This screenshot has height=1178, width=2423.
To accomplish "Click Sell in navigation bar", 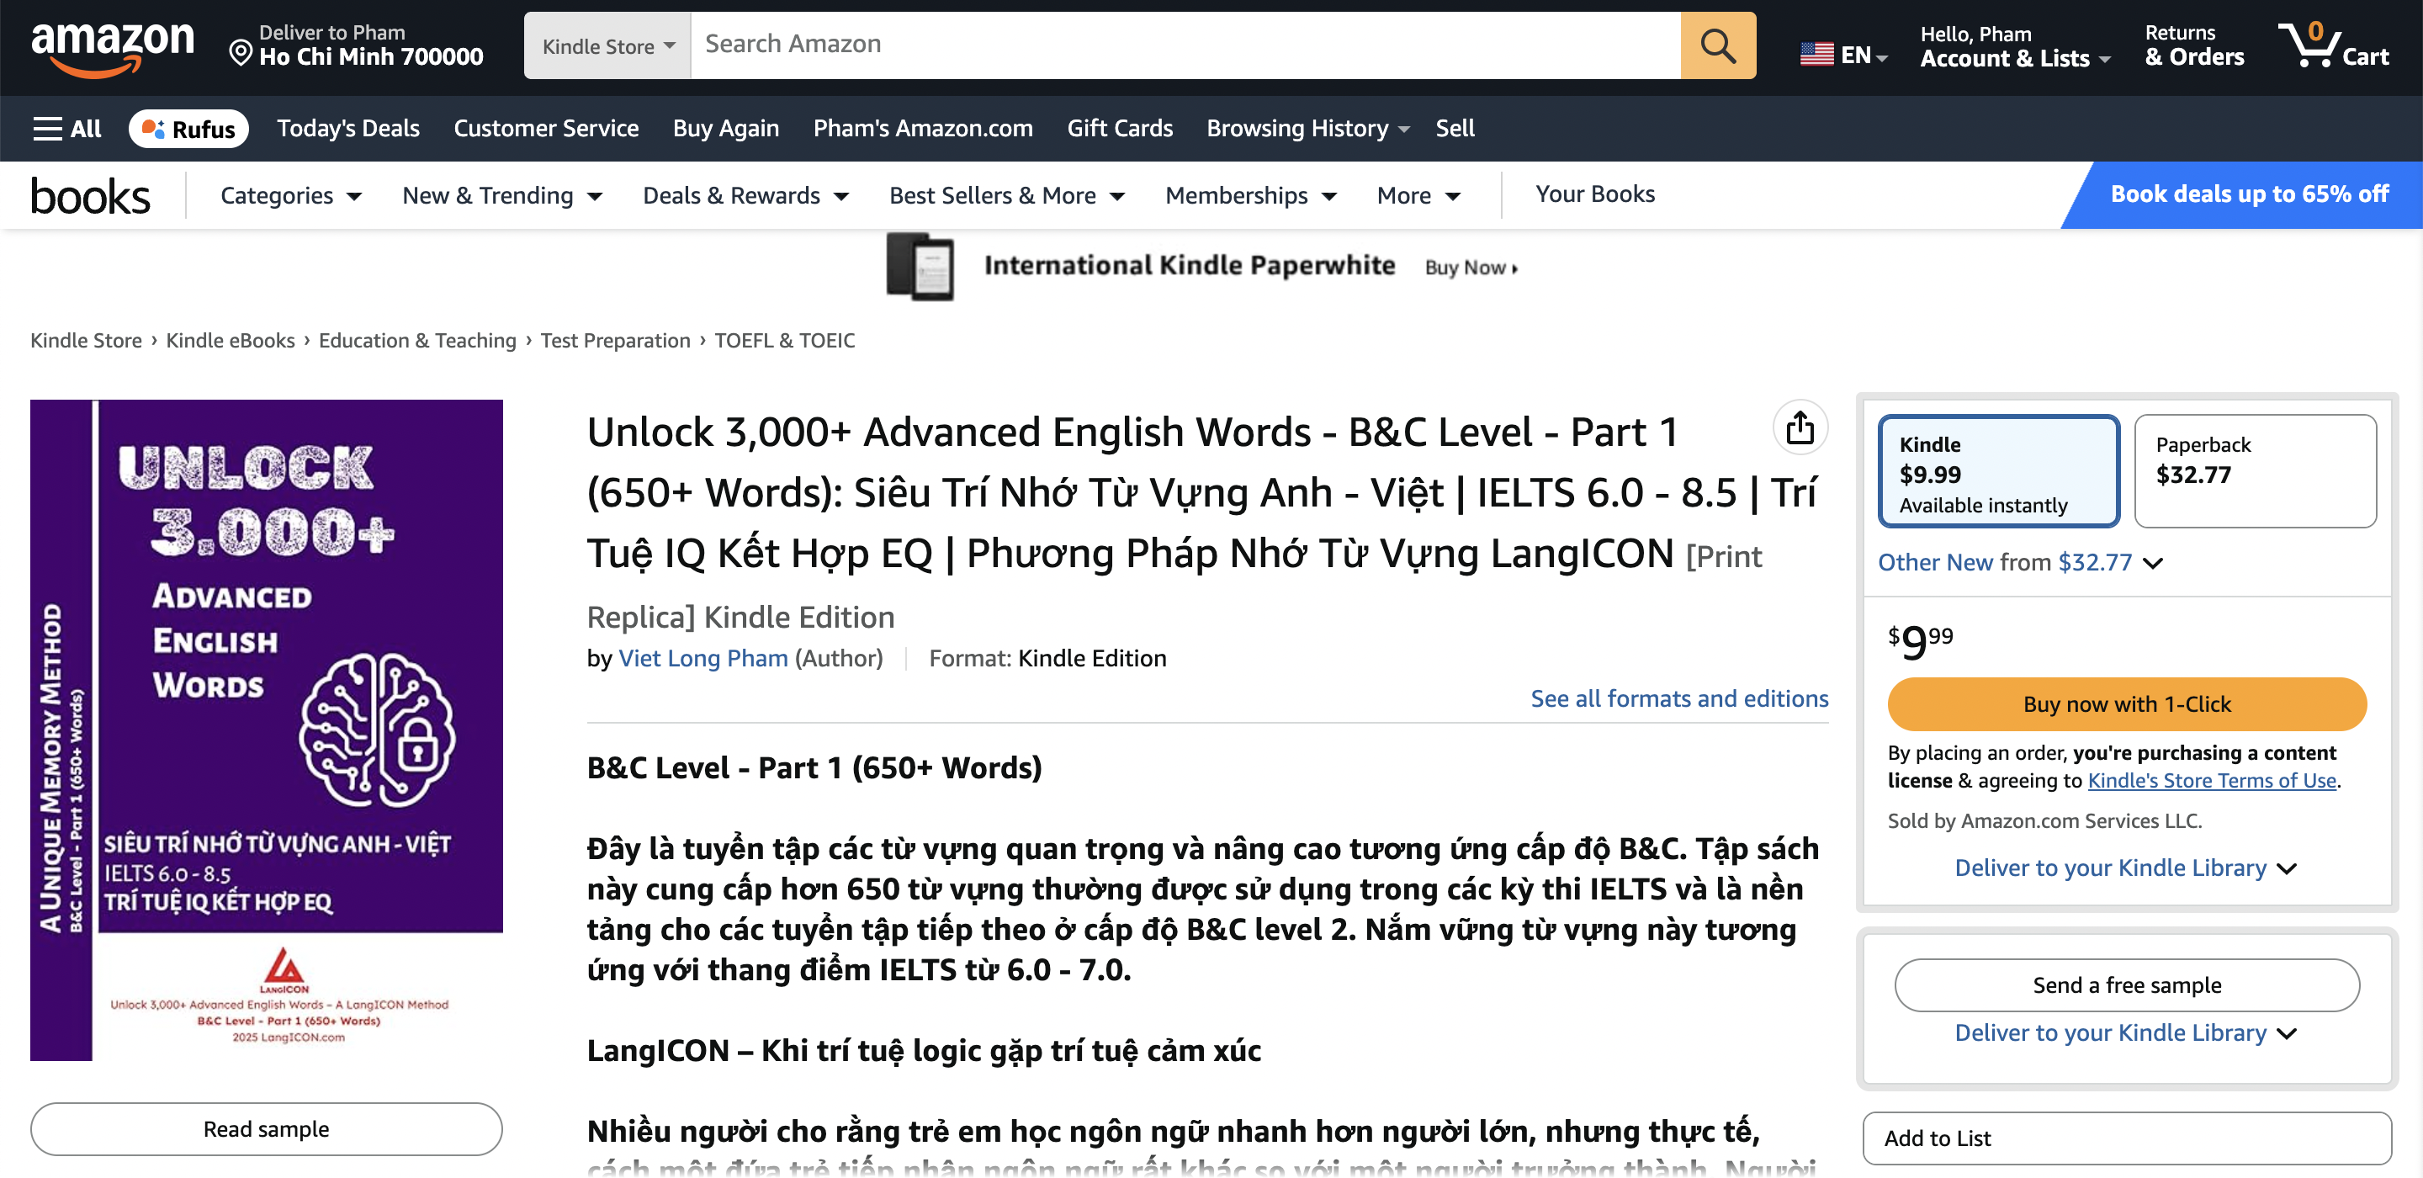I will [x=1454, y=129].
